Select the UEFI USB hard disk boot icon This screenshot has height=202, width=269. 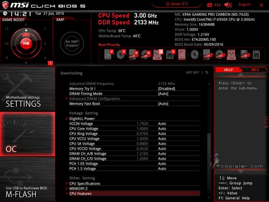(133, 55)
